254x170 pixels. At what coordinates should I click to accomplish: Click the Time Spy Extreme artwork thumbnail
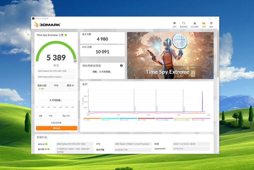tap(170, 56)
